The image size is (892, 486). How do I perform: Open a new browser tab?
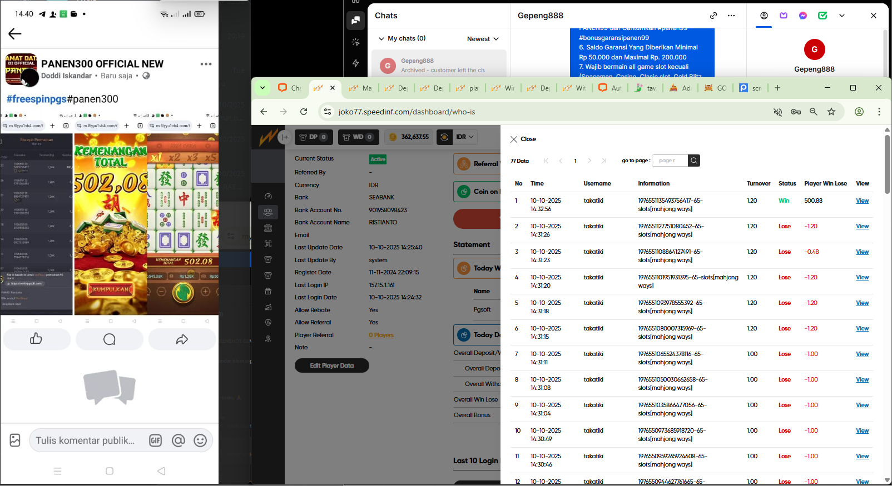pos(777,88)
